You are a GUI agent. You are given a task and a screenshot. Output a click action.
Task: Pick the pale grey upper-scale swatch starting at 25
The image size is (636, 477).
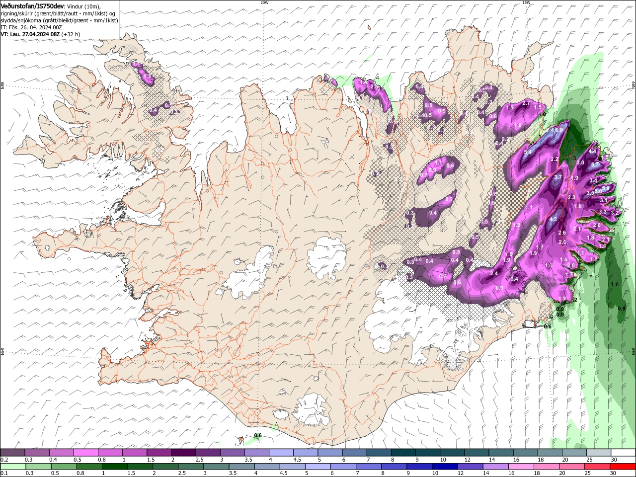click(598, 453)
